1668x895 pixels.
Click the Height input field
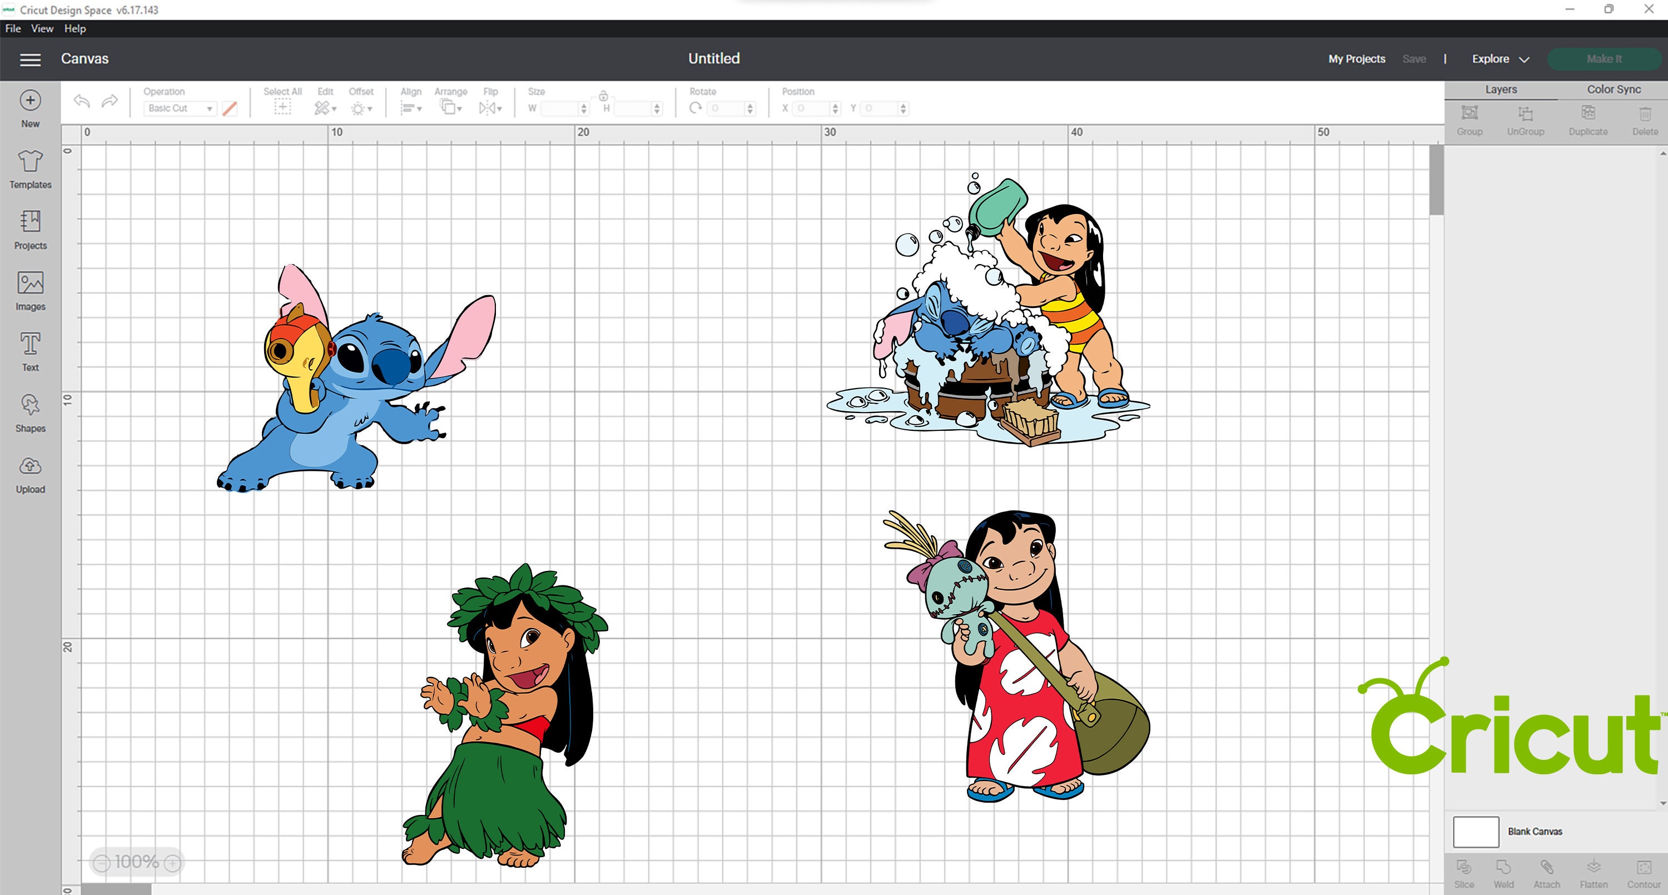pos(633,108)
